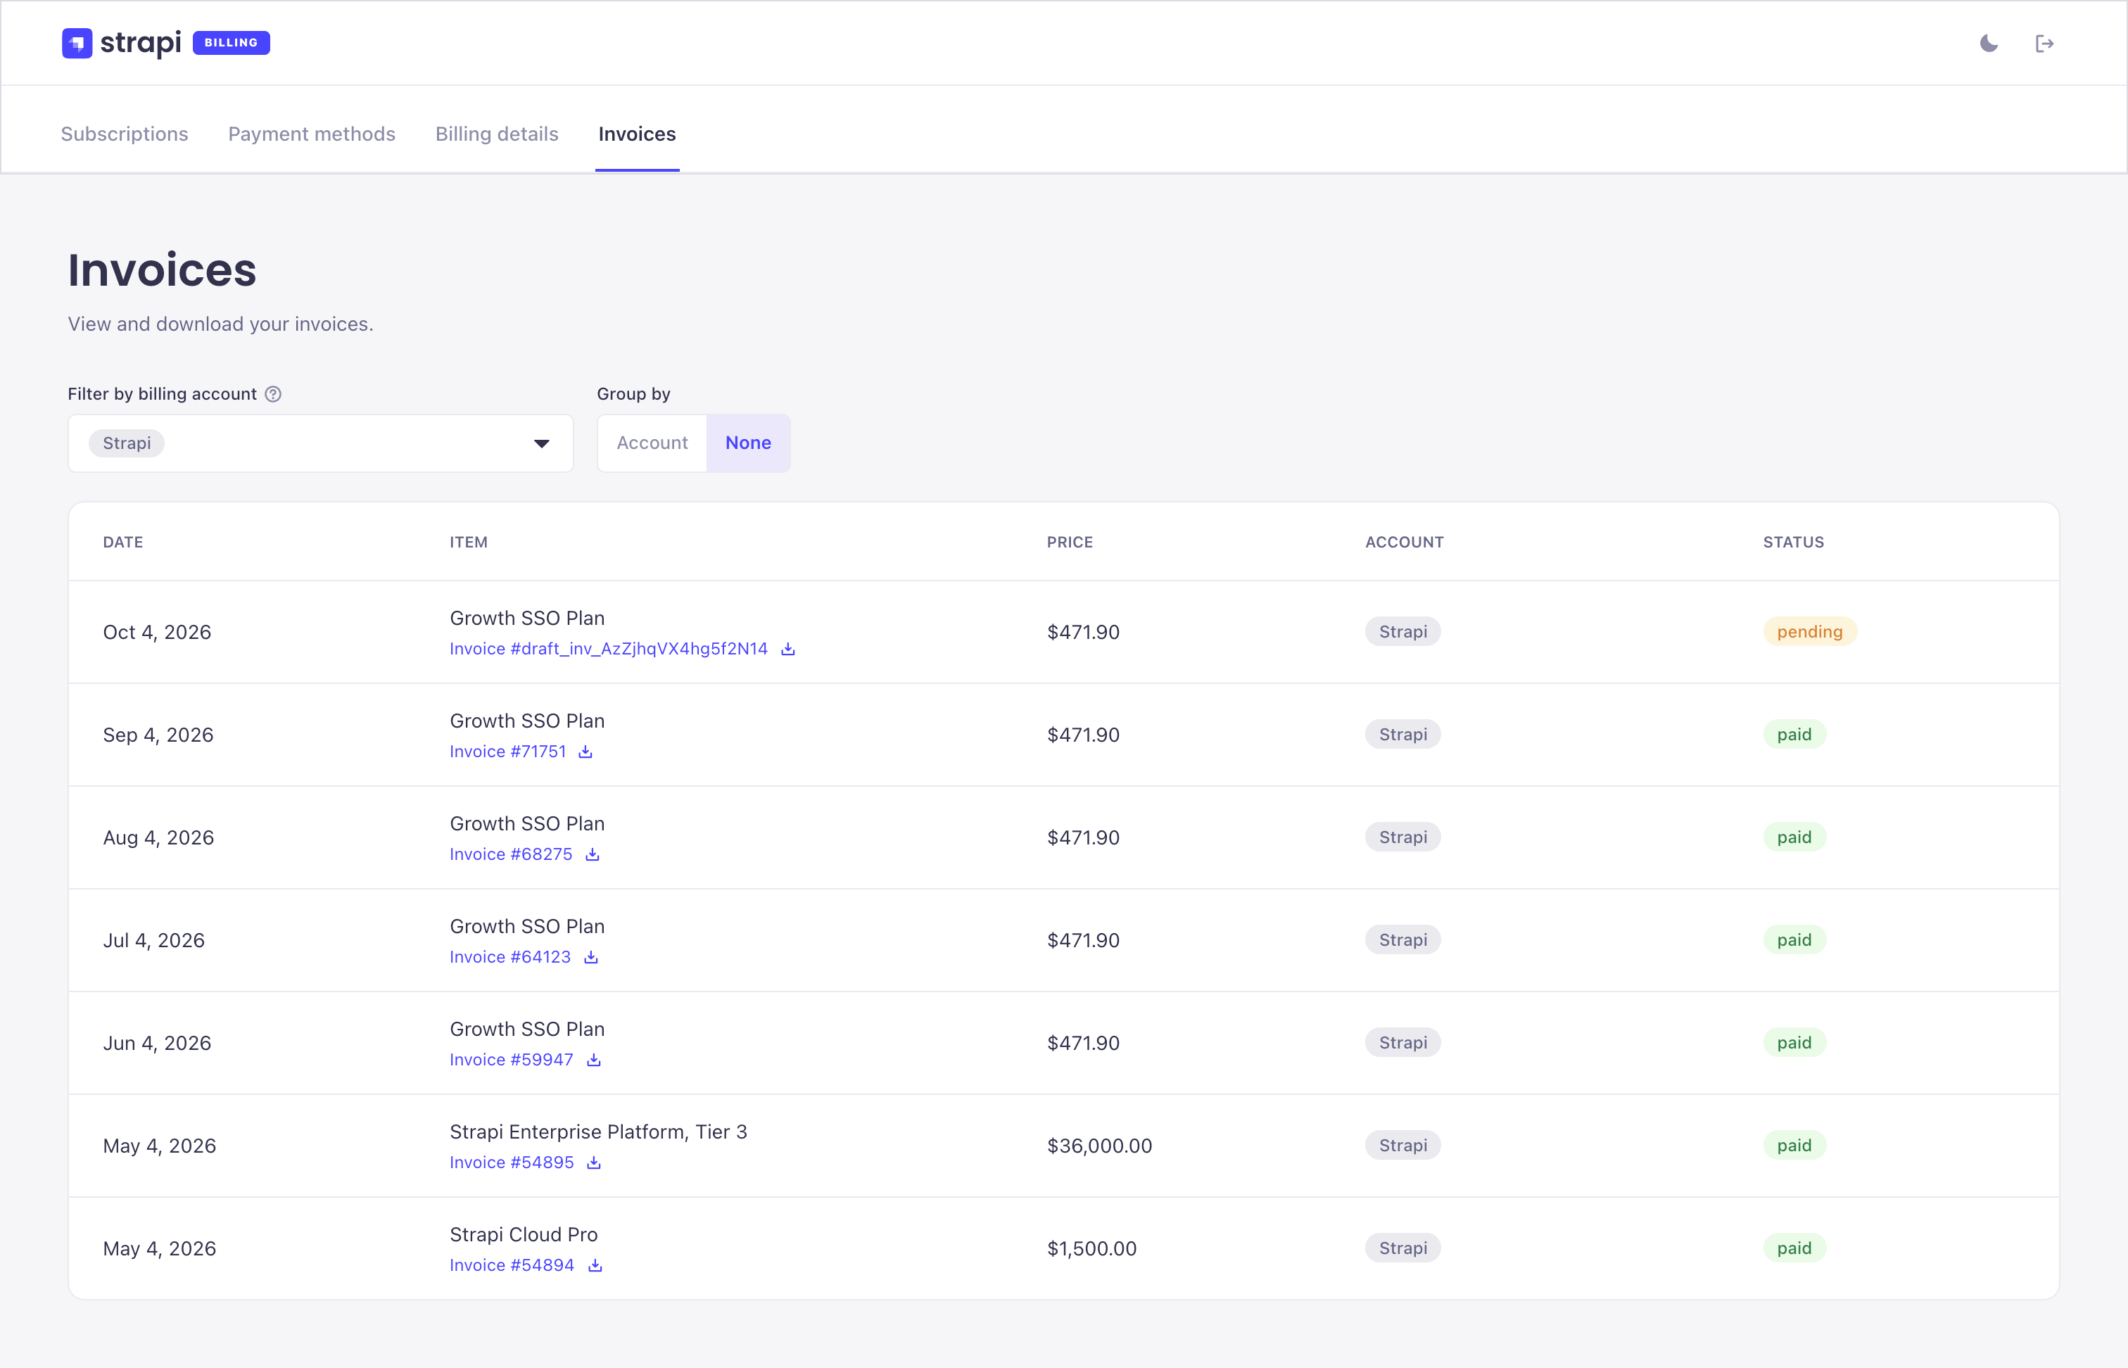Viewport: 2128px width, 1368px height.
Task: Click the logout icon in the header
Action: [2044, 44]
